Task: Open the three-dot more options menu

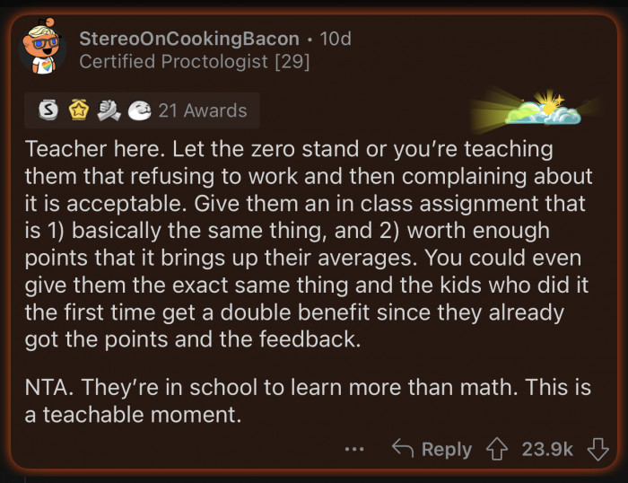Action: pyautogui.click(x=355, y=449)
